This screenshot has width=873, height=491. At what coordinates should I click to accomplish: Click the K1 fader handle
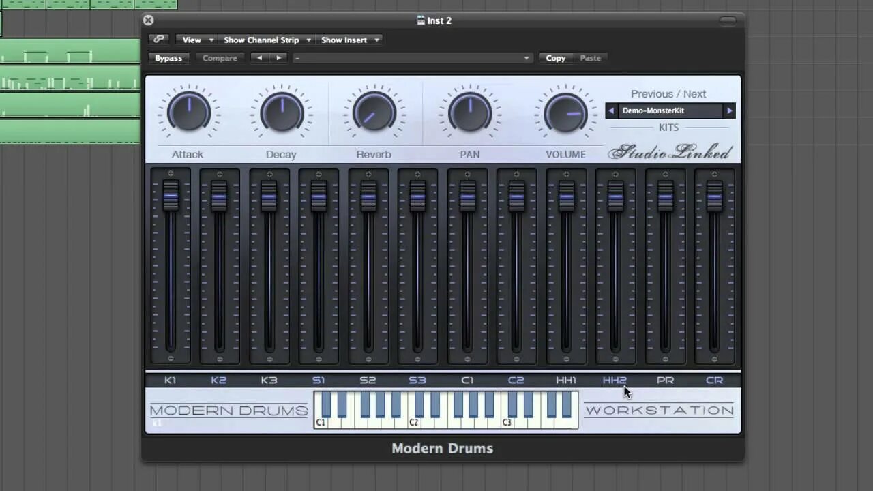[x=171, y=196]
